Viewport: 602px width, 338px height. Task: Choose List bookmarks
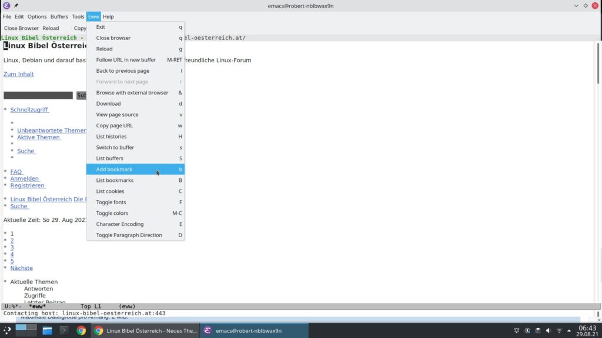click(135, 180)
